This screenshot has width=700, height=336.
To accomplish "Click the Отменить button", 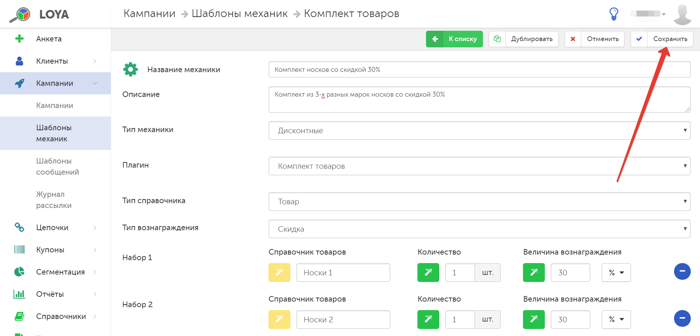I will pos(594,39).
